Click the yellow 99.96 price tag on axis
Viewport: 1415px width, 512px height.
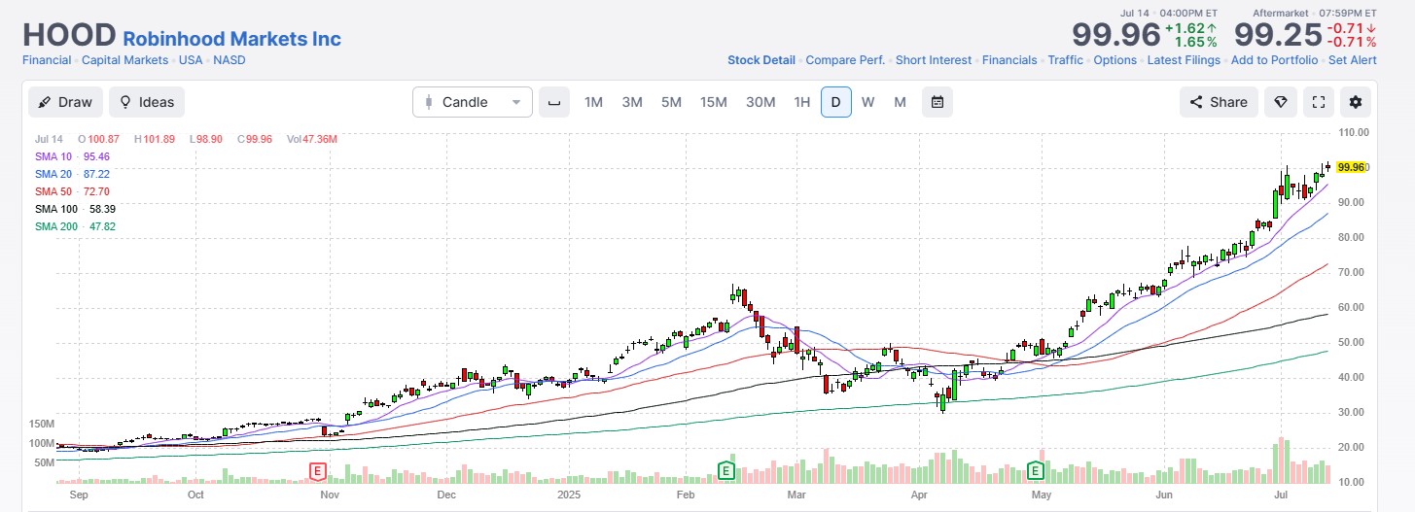point(1352,167)
